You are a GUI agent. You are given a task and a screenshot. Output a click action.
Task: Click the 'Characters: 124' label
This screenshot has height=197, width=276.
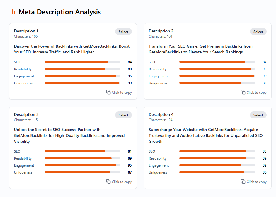coord(161,120)
